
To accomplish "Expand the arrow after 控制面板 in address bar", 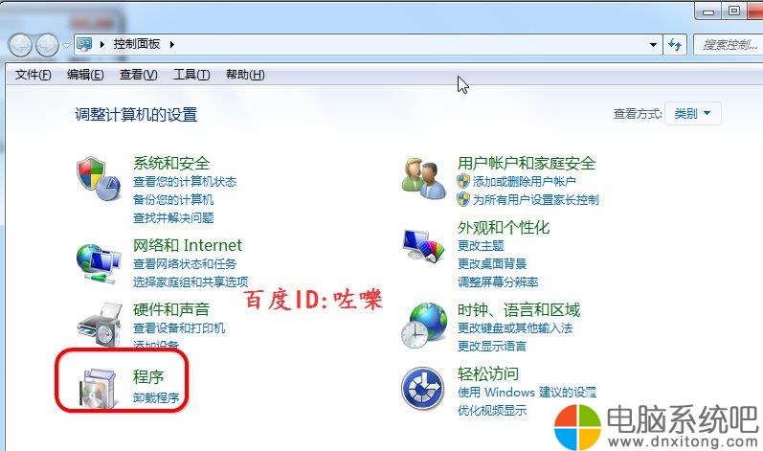I will (172, 44).
